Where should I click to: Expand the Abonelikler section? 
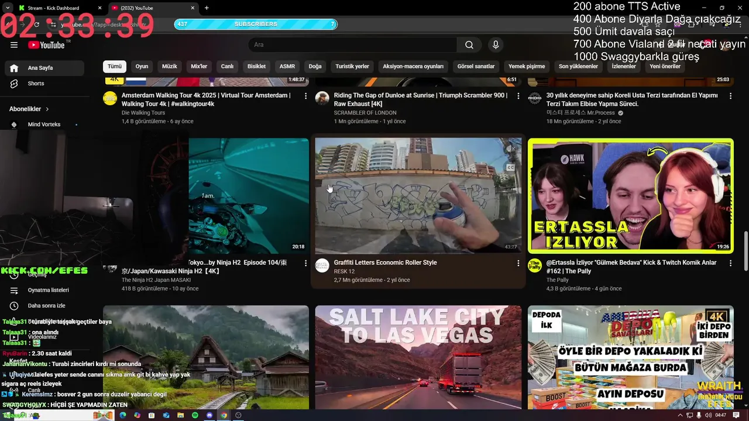point(29,109)
